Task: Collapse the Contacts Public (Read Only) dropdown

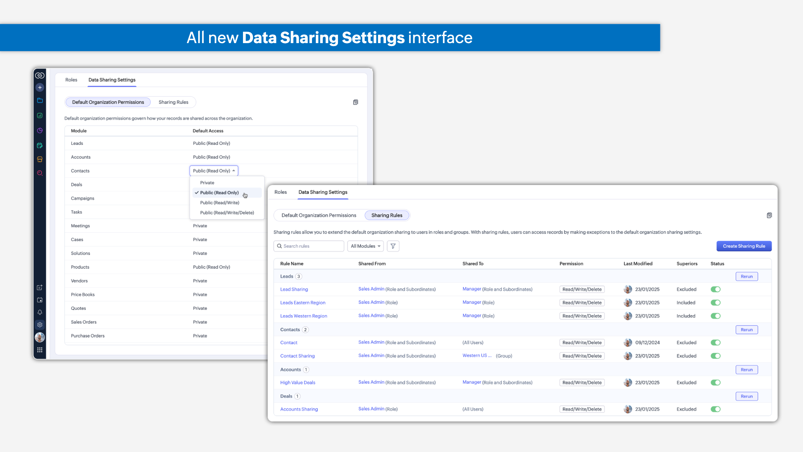Action: pyautogui.click(x=214, y=171)
